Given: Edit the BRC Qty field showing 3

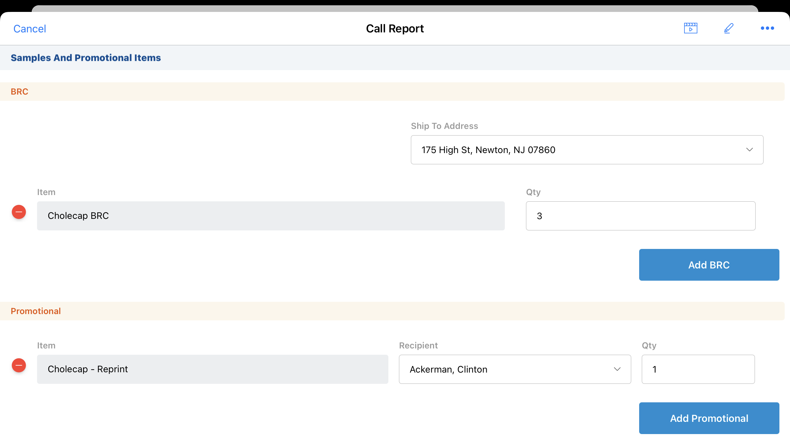Looking at the screenshot, I should [640, 216].
